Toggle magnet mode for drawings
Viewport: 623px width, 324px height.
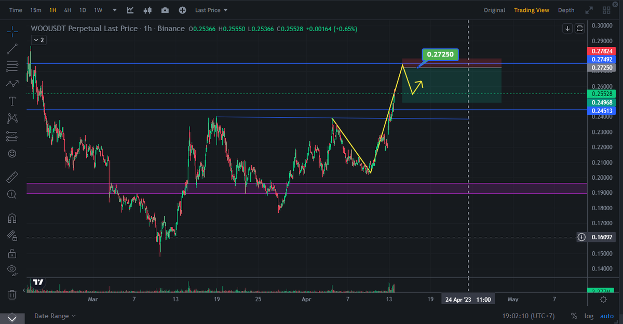tap(12, 218)
